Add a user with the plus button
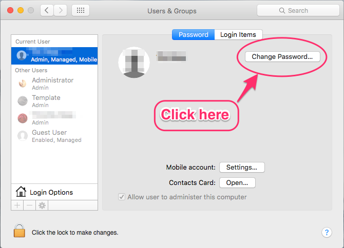Screen dimensions: 344x248 pos(17,205)
